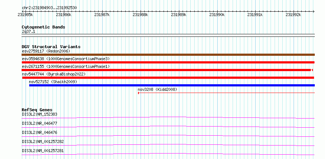Open DIS3L2|NM_001257281 transcript label
The height and width of the screenshot is (159, 325).
(43, 151)
